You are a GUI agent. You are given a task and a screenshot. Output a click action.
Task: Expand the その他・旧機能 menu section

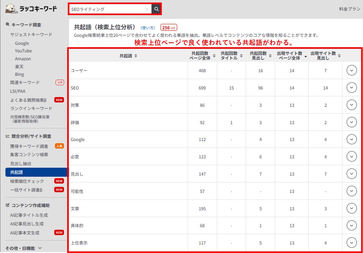click(x=23, y=248)
